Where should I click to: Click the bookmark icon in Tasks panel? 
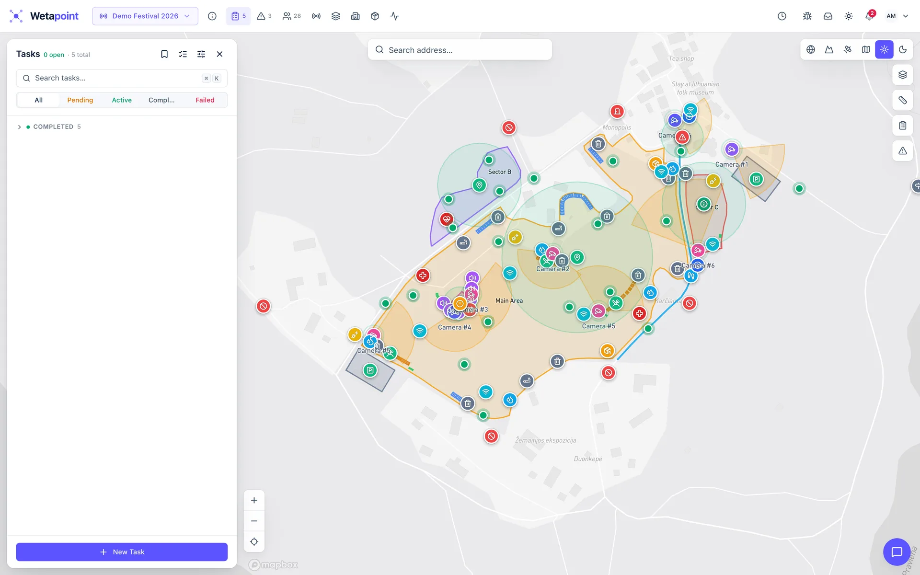pyautogui.click(x=164, y=54)
